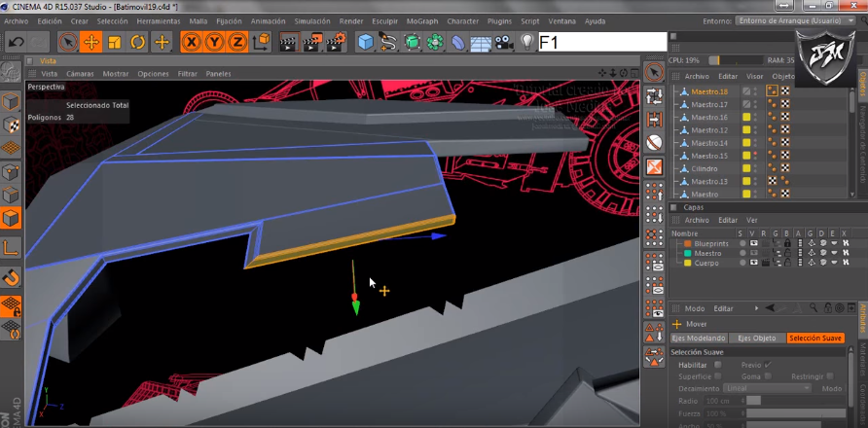Click the forward arrow in Attributes header
Viewport: 868px width, 428px height.
click(x=756, y=307)
